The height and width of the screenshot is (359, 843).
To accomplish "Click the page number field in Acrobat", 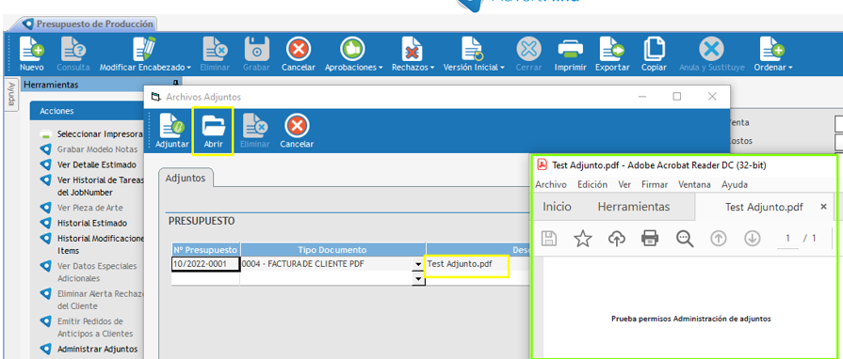I will [787, 239].
